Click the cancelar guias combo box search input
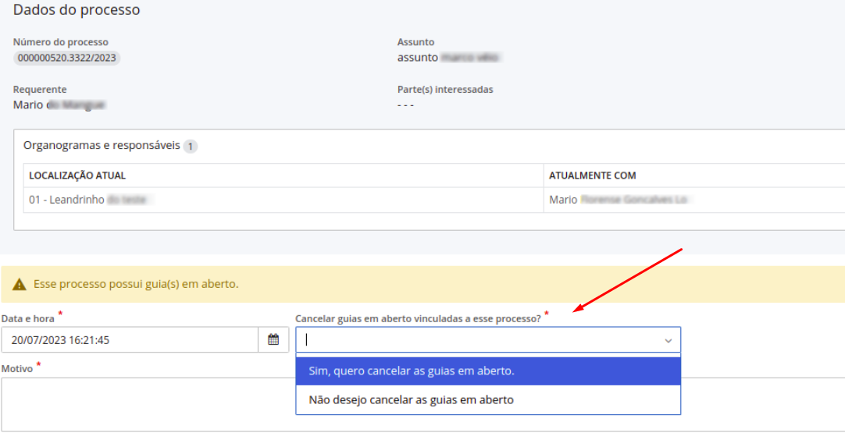This screenshot has width=845, height=447. click(476, 340)
